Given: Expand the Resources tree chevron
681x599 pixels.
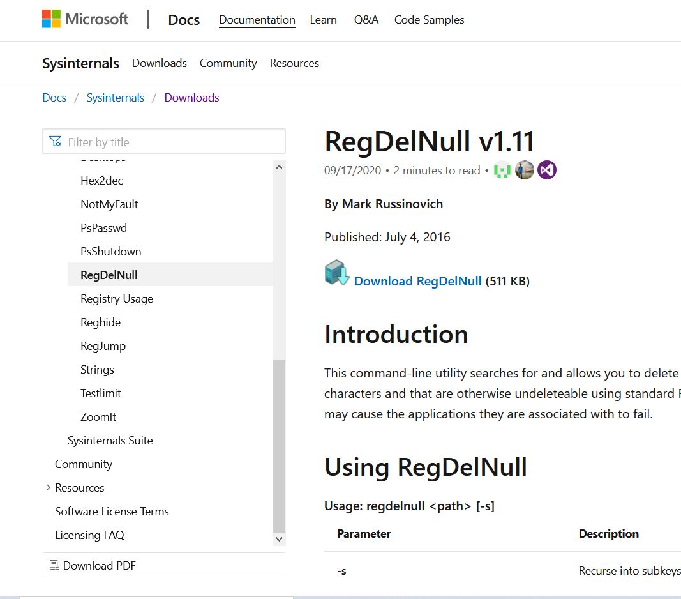Looking at the screenshot, I should [x=49, y=487].
